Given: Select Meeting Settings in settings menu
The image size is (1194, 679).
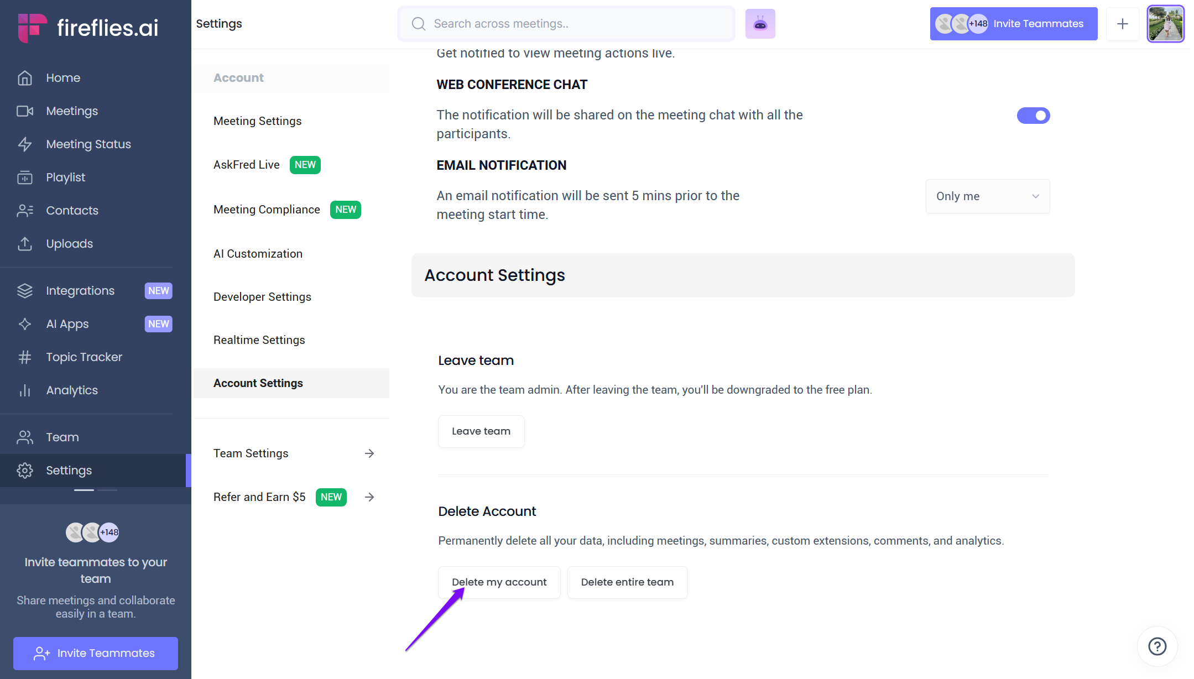Looking at the screenshot, I should point(258,121).
